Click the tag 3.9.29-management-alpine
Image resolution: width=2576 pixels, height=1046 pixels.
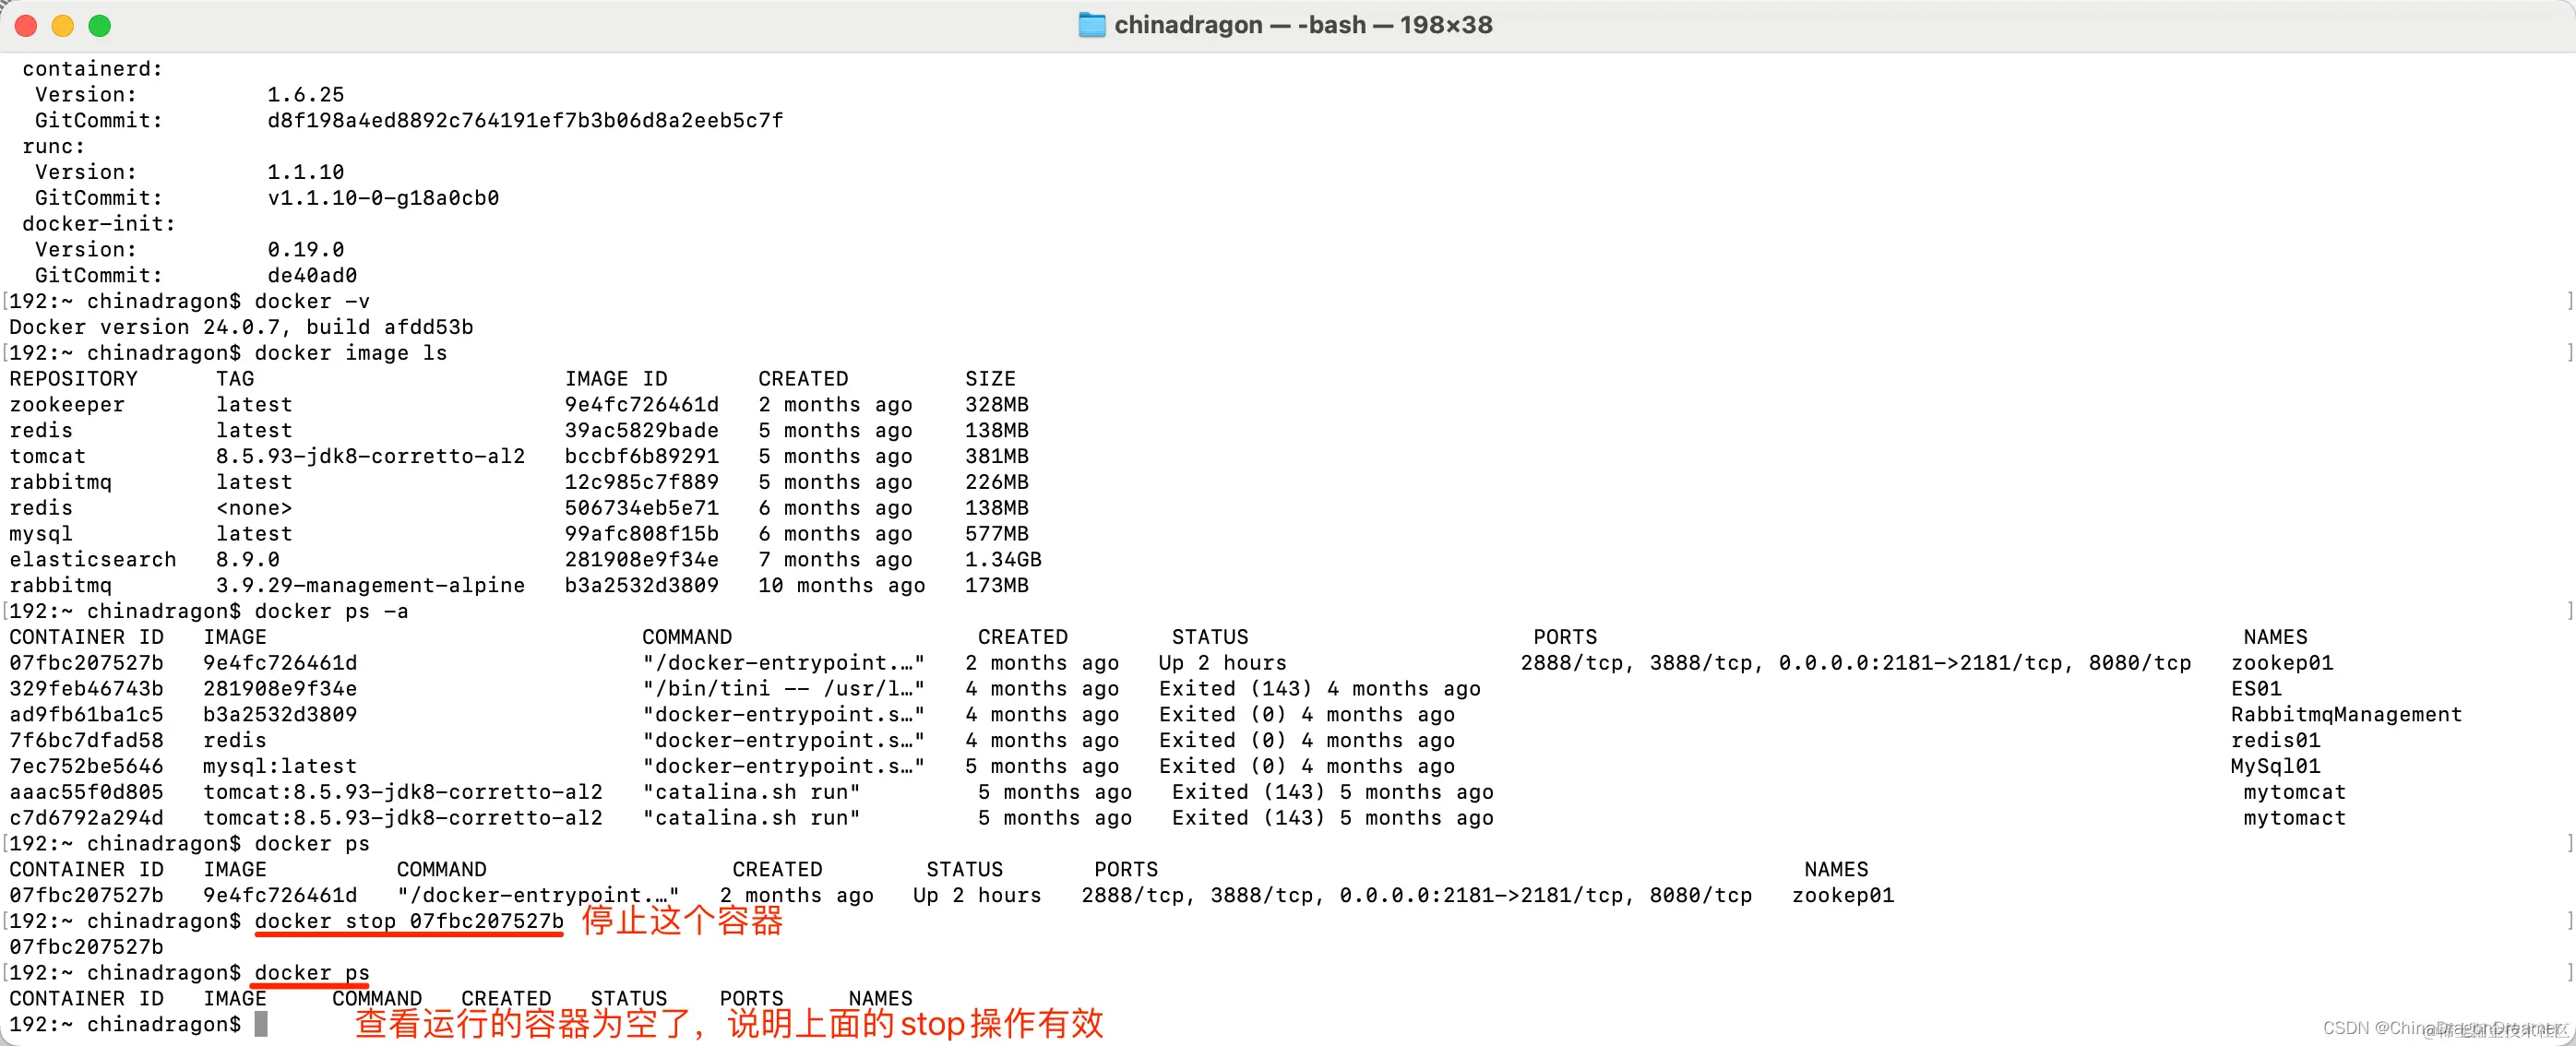tap(370, 586)
